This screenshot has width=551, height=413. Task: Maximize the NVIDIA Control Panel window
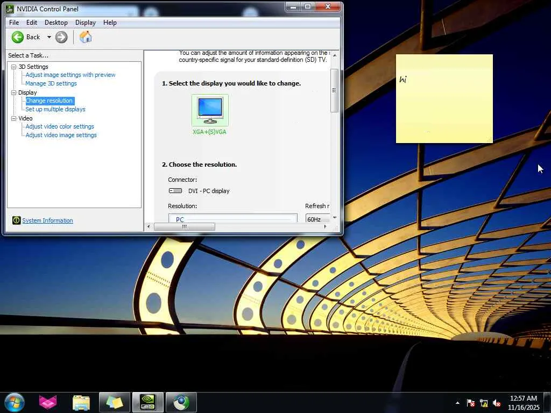[x=308, y=6]
